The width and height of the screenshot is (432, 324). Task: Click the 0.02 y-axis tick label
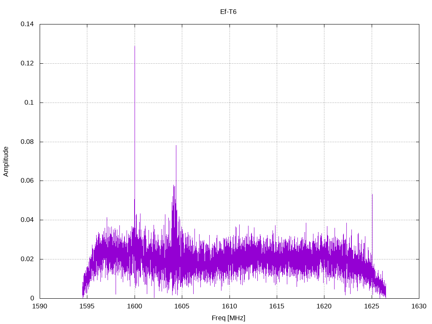click(27, 259)
